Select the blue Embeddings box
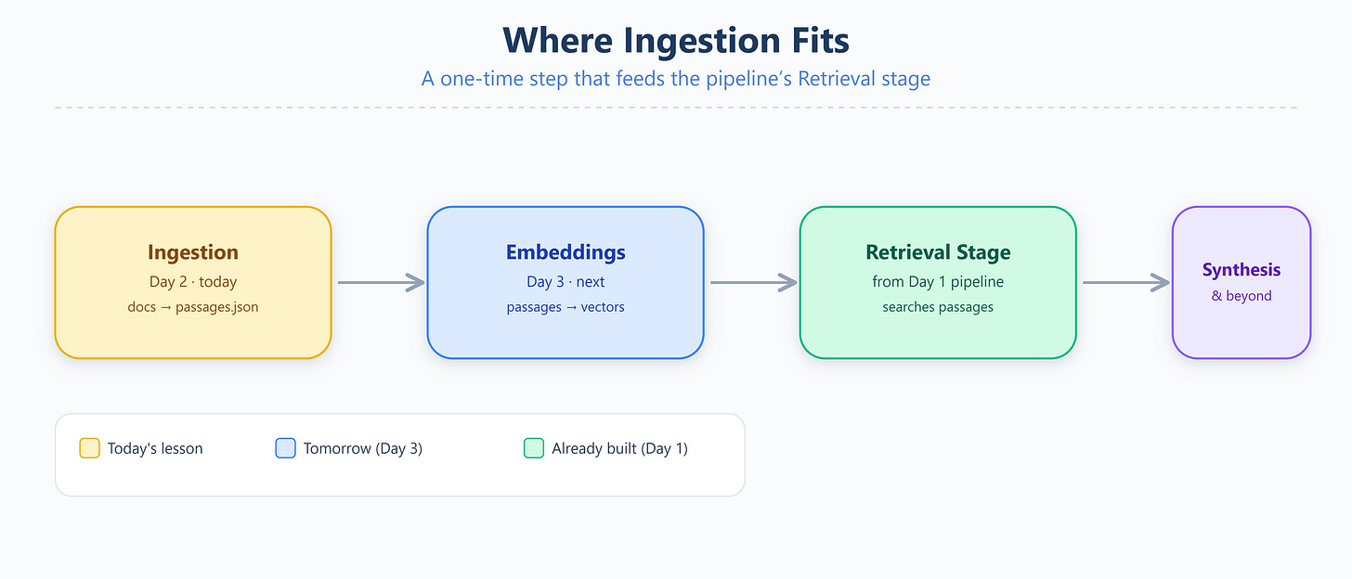 coord(565,282)
